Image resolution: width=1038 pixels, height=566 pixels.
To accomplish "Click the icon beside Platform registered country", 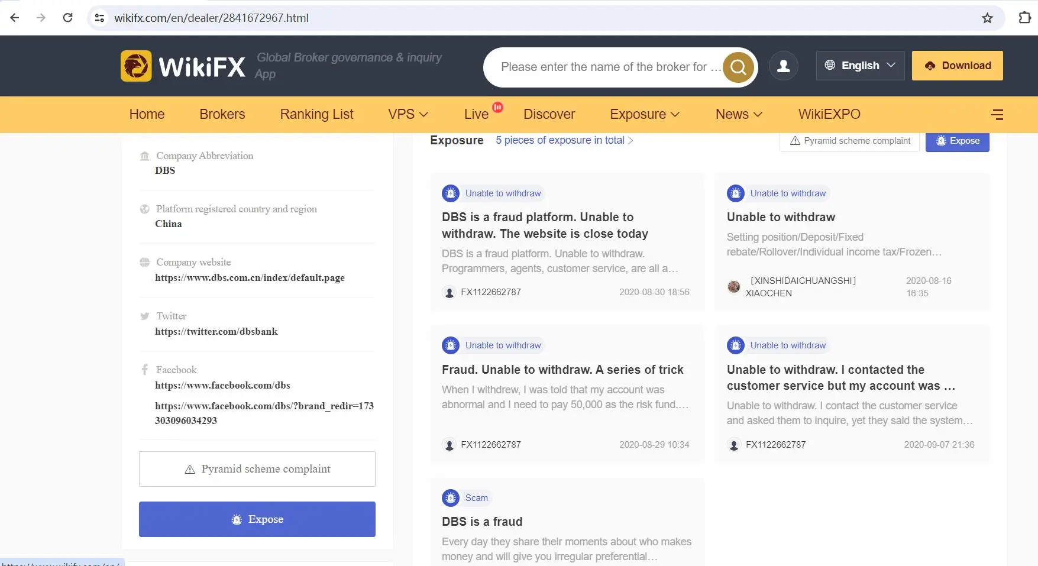I will (145, 209).
